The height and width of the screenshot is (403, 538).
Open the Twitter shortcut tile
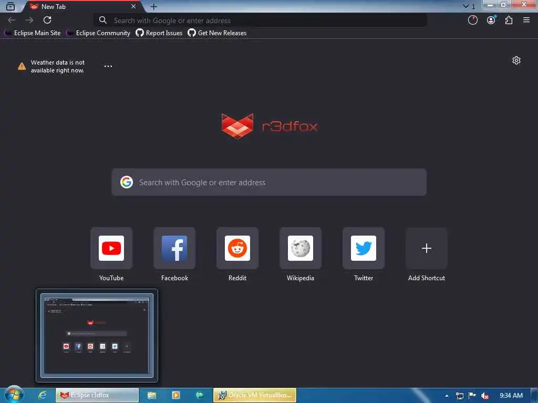[x=364, y=248]
